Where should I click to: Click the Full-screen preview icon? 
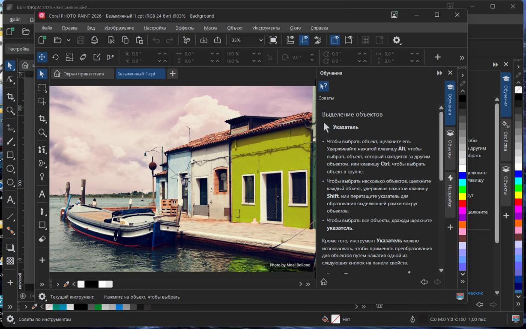click(273, 40)
